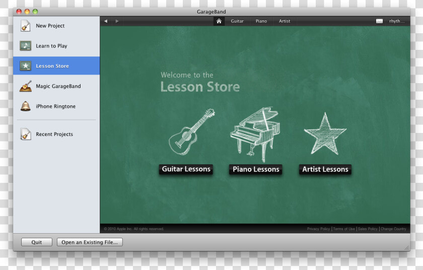Image resolution: width=423 pixels, height=270 pixels.
Task: Navigate forward with the right arrow
Action: coord(117,21)
